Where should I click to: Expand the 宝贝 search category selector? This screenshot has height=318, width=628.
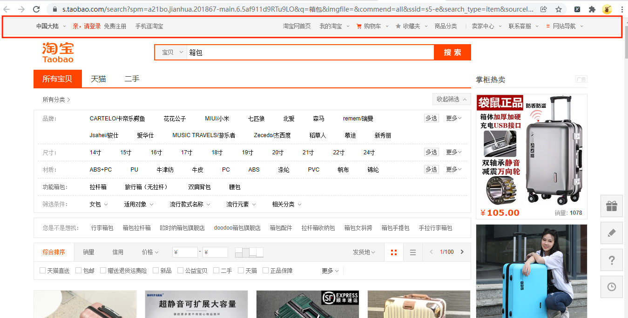click(x=170, y=52)
